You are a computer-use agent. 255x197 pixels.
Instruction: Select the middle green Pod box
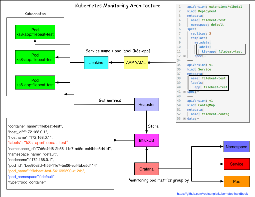(35, 57)
